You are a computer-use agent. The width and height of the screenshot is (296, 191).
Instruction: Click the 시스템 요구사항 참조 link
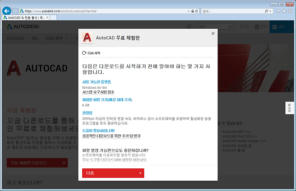pyautogui.click(x=98, y=92)
